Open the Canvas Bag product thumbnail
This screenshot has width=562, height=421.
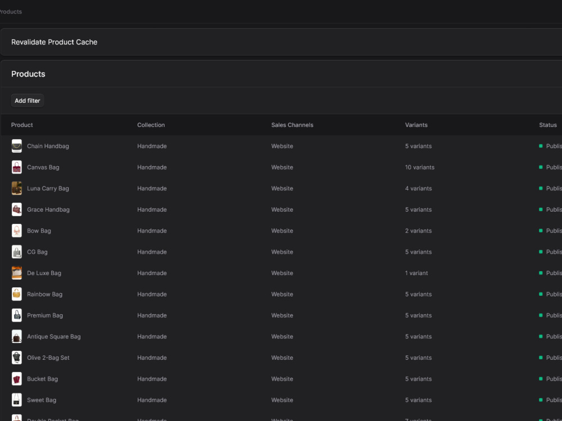tap(17, 167)
